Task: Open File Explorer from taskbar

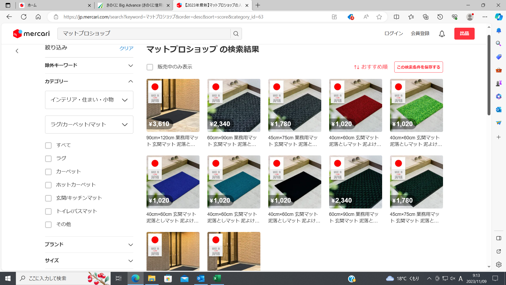Action: coord(152,278)
